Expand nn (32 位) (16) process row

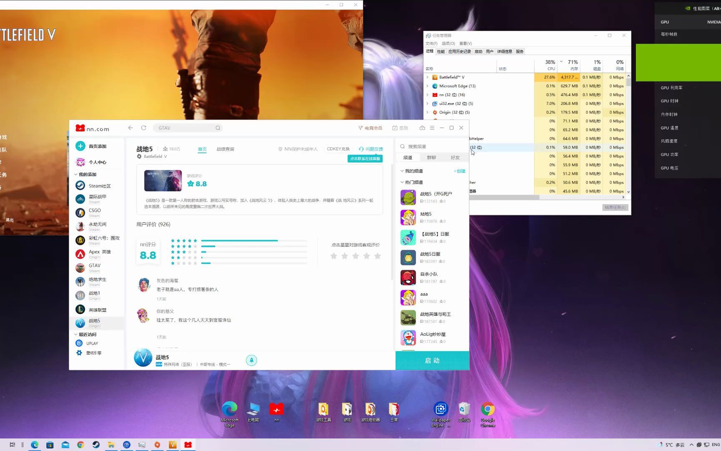coord(427,95)
